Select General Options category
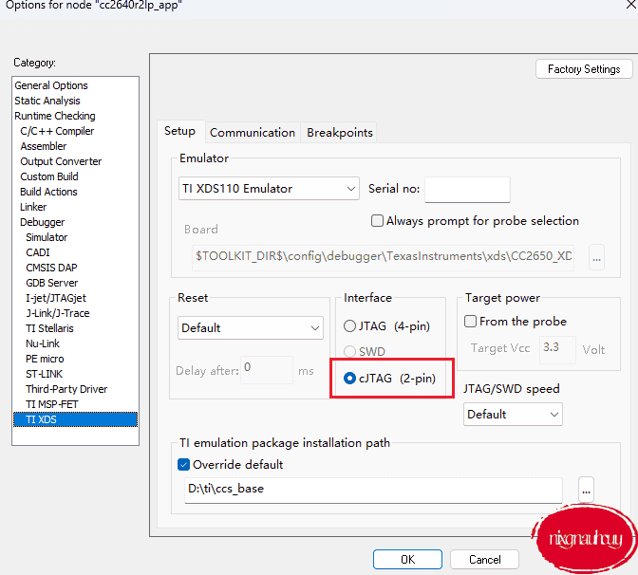Screen dimensions: 638x575 pyautogui.click(x=51, y=85)
